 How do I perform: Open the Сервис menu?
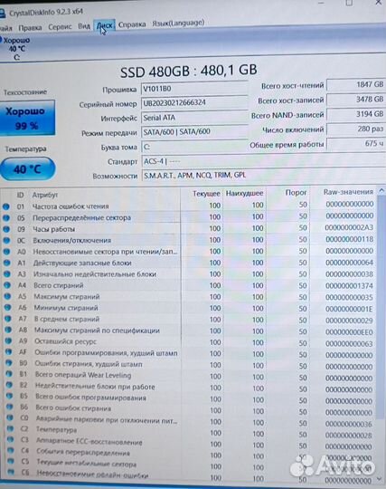(x=60, y=27)
